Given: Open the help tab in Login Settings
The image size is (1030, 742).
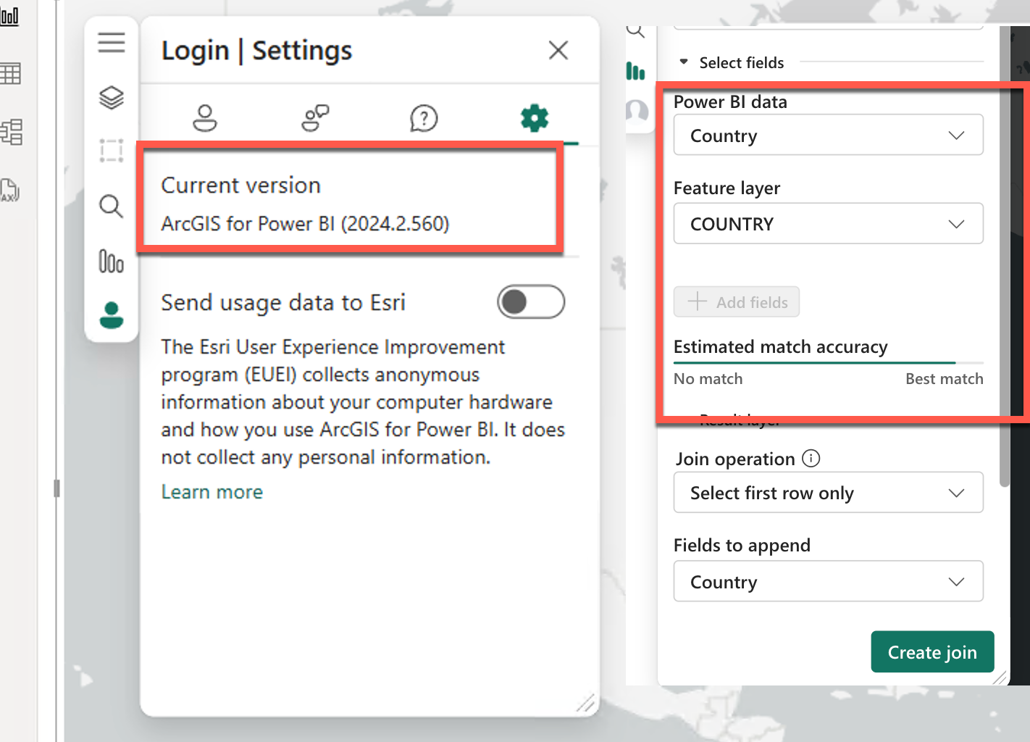Looking at the screenshot, I should (x=424, y=117).
